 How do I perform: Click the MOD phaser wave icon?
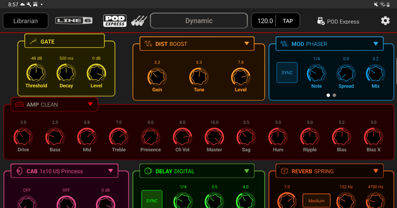coord(284,44)
